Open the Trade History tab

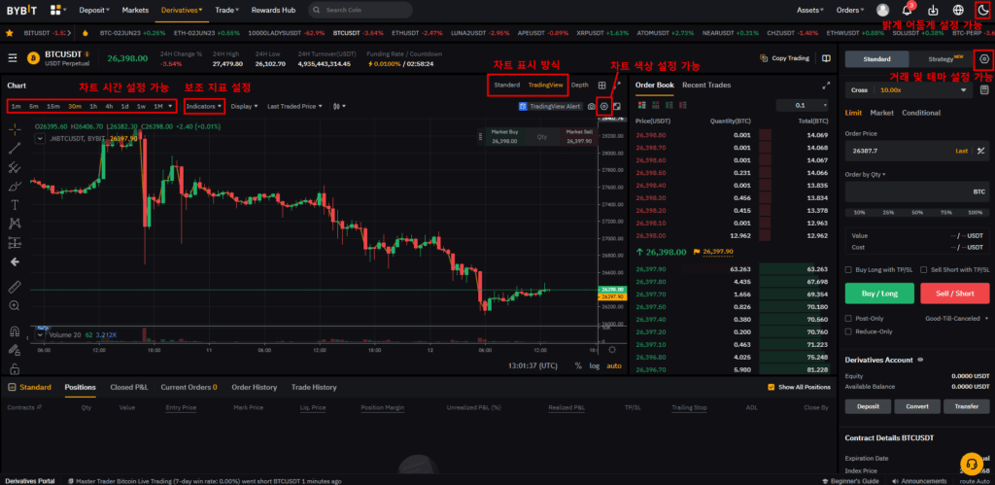point(314,387)
